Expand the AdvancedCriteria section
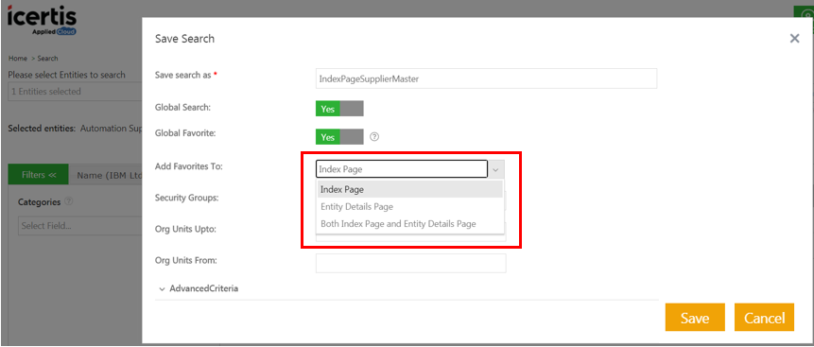Viewport: 814px width, 347px height. (199, 288)
